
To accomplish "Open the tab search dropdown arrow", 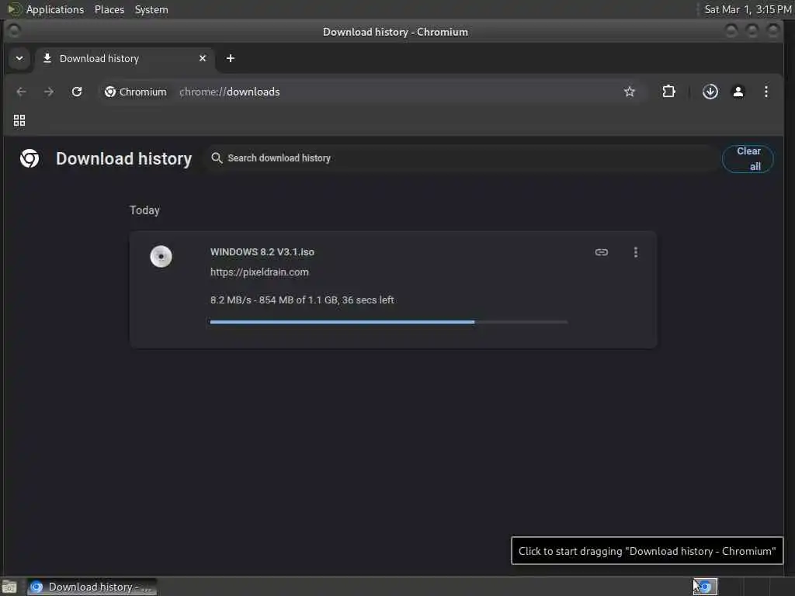I will pyautogui.click(x=19, y=58).
